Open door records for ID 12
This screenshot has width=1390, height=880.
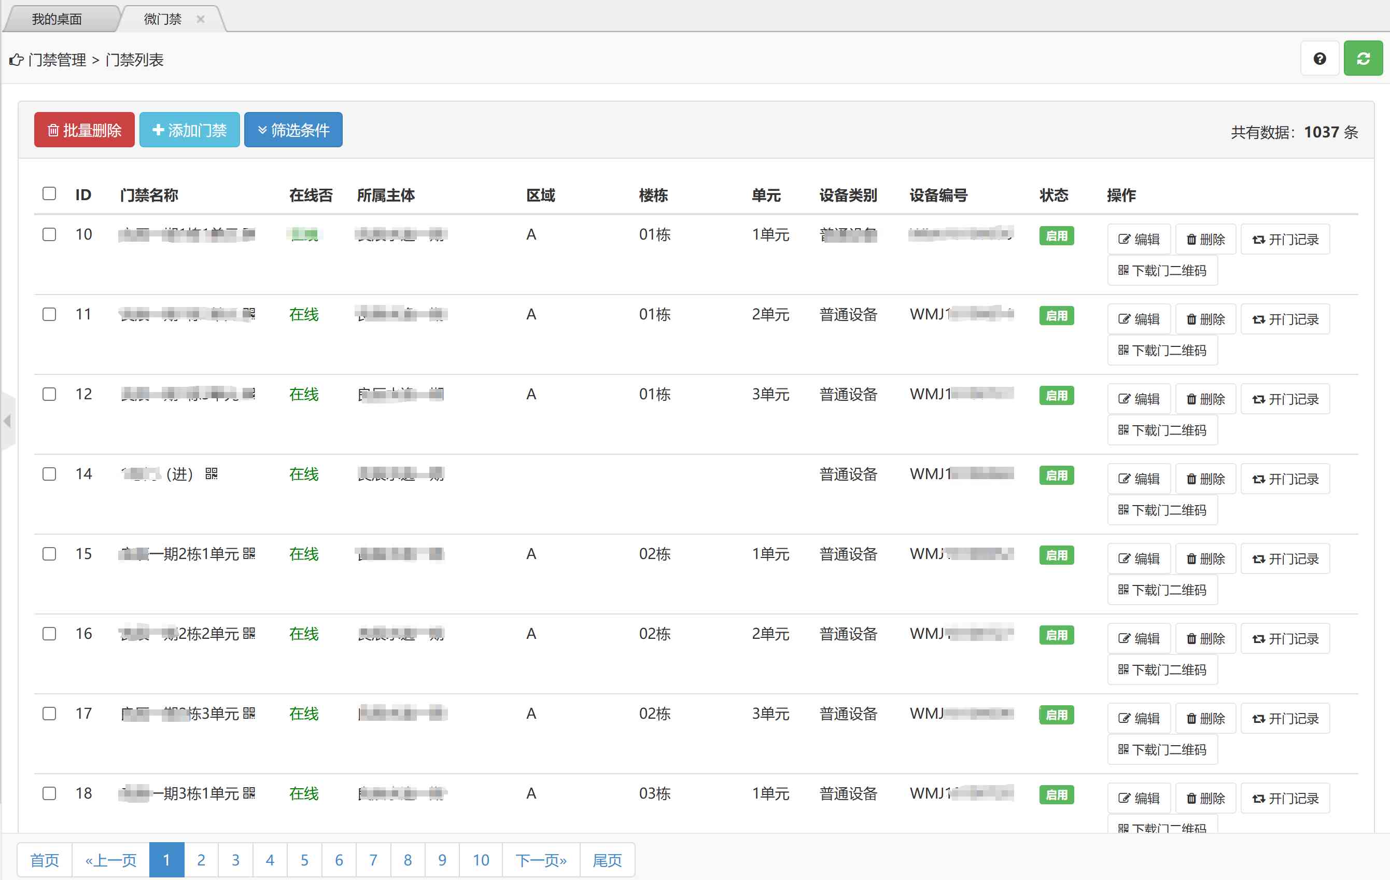coord(1285,399)
